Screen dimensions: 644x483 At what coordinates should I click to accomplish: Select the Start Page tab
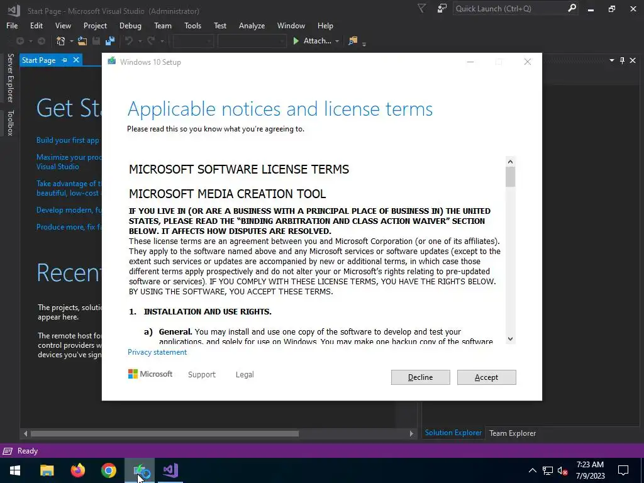pos(38,60)
